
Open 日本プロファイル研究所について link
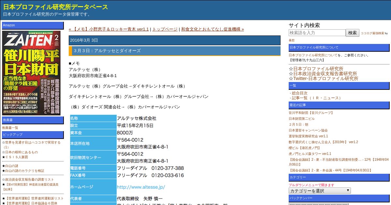point(313,55)
